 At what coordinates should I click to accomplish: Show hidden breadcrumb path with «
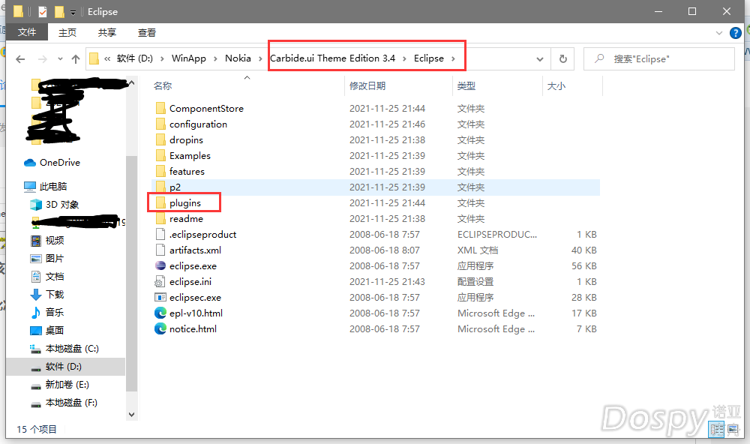[x=107, y=58]
